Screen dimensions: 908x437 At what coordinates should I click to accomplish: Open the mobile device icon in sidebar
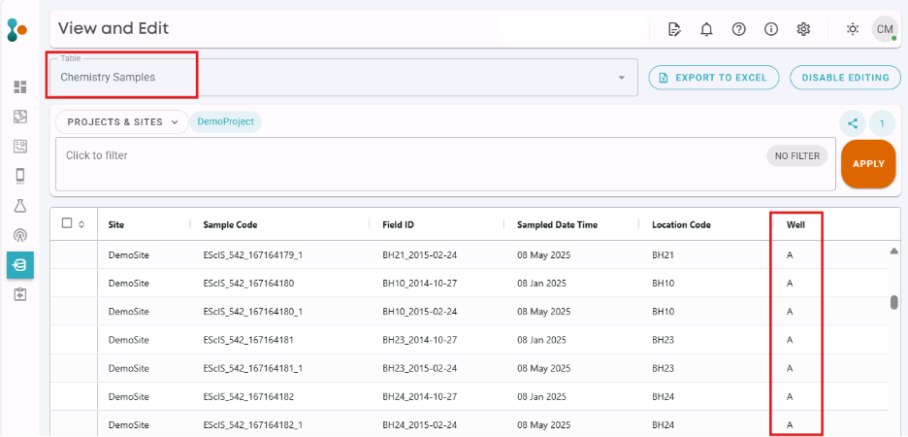pos(20,176)
